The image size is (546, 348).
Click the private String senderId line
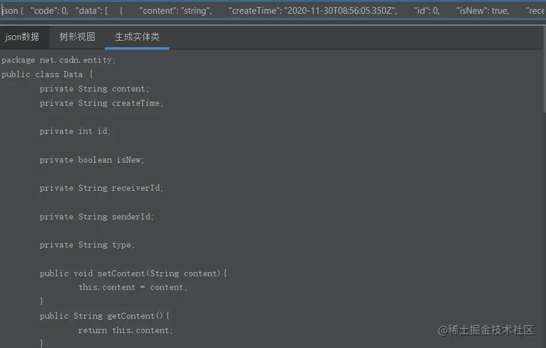coord(96,216)
